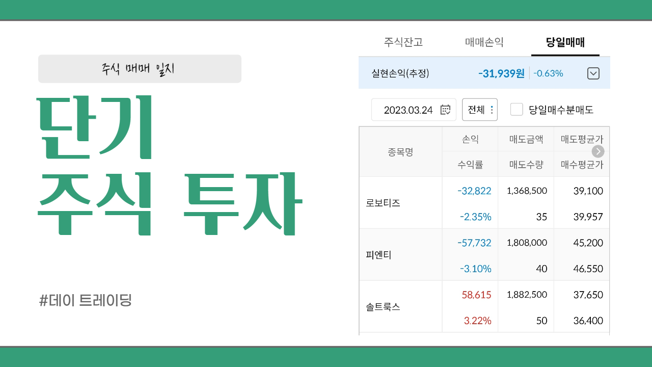652x367 pixels.
Task: Click the 3.22% return value
Action: pos(477,321)
